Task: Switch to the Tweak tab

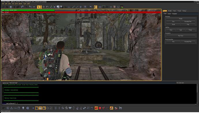Action: point(179,11)
